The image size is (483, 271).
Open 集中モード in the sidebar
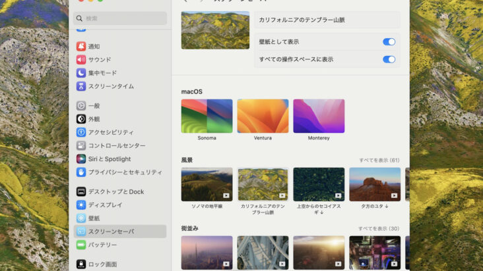[120, 73]
